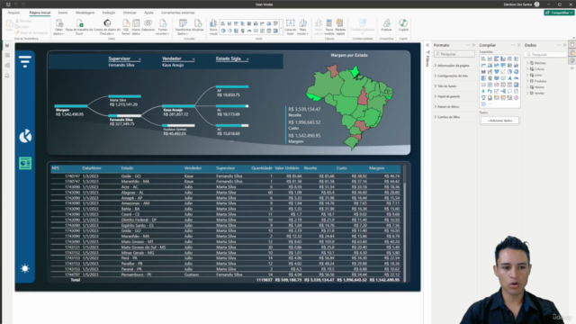
Task: Expand the Vendas table in Dados
Action: tap(528, 94)
